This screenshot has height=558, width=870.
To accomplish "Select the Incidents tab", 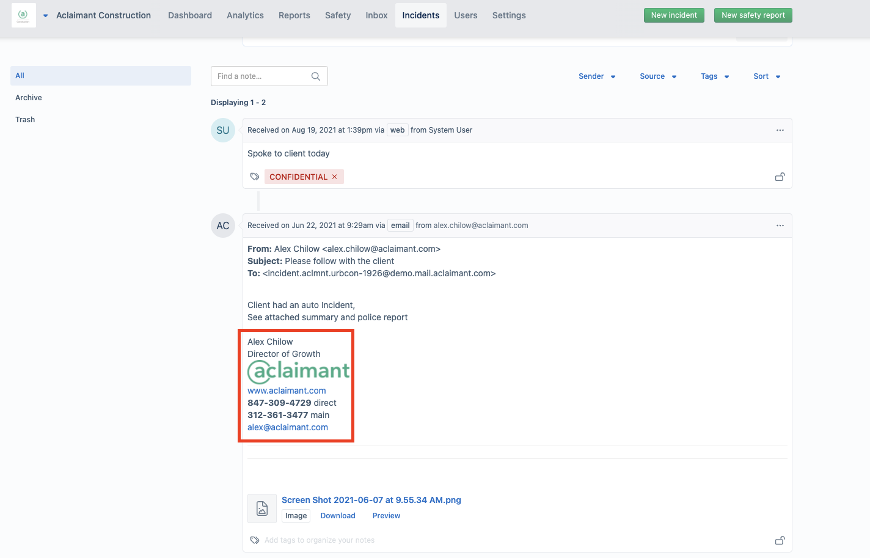I will tap(421, 15).
